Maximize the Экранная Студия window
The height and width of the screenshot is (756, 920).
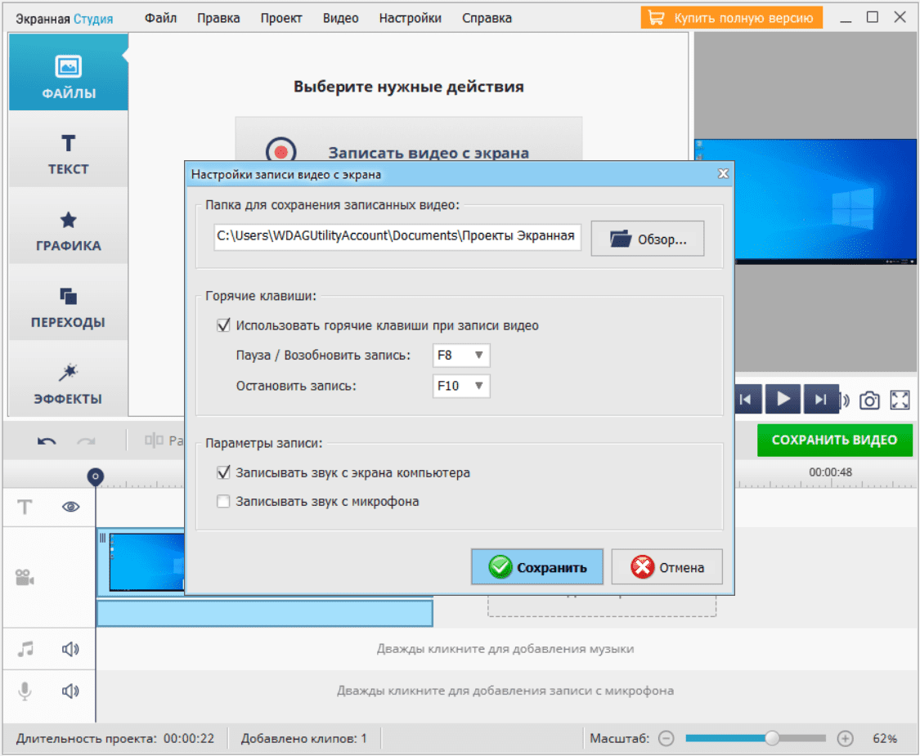click(873, 17)
